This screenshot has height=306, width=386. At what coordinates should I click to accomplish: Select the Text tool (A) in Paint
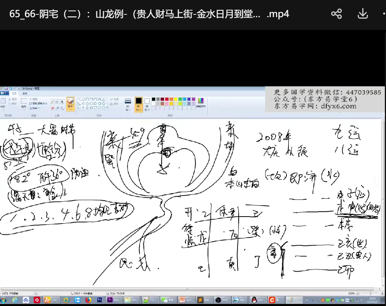(x=62, y=102)
